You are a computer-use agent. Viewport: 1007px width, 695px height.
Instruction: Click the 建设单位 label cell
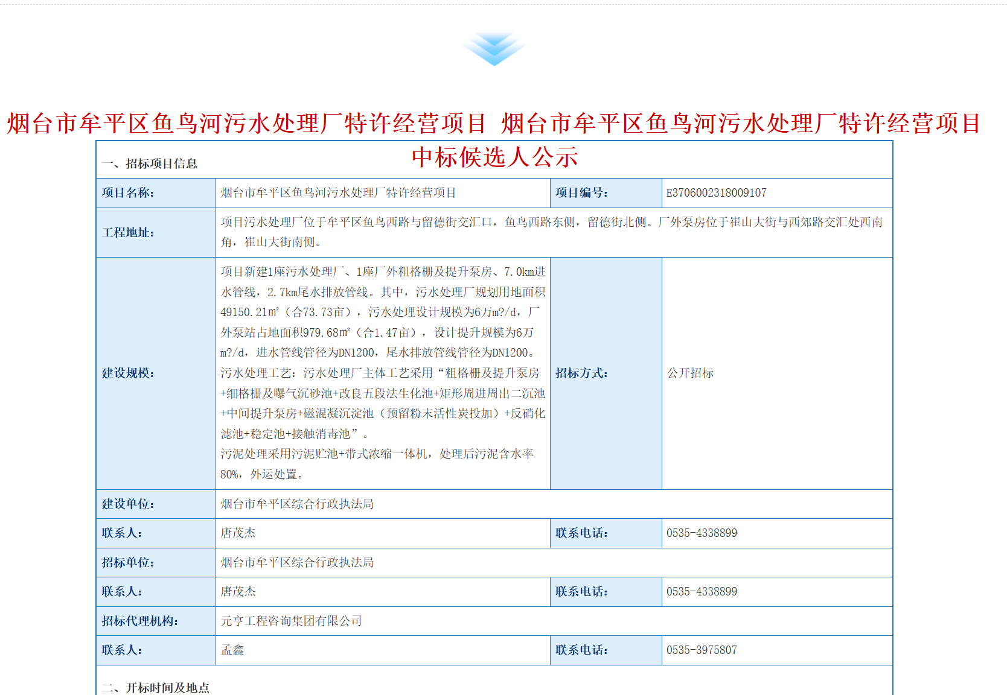pos(156,504)
